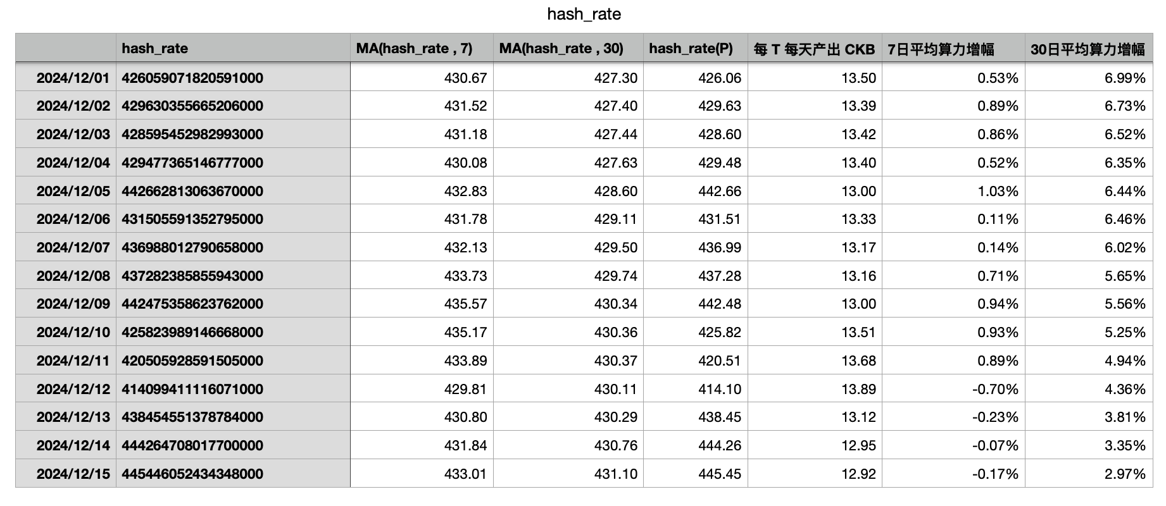
Task: Select the 2024/12/01 row header
Action: (73, 78)
